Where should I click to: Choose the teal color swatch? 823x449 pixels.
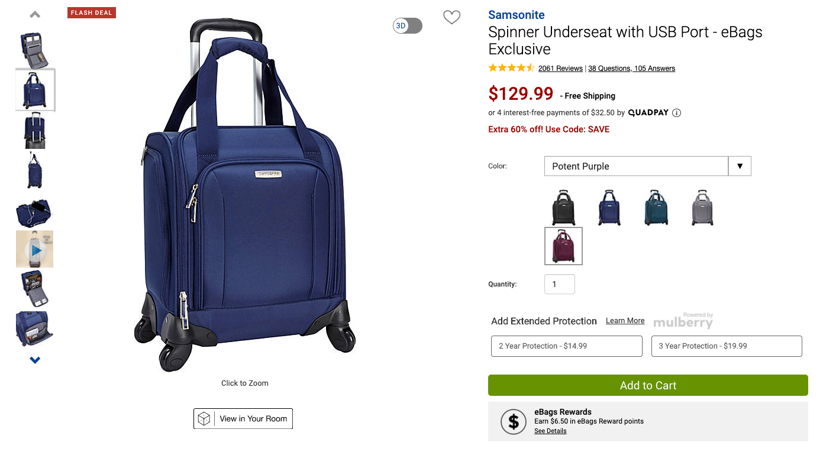[x=656, y=208]
